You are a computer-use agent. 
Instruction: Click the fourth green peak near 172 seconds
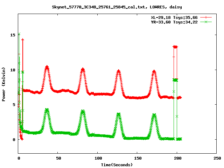coord(154,115)
